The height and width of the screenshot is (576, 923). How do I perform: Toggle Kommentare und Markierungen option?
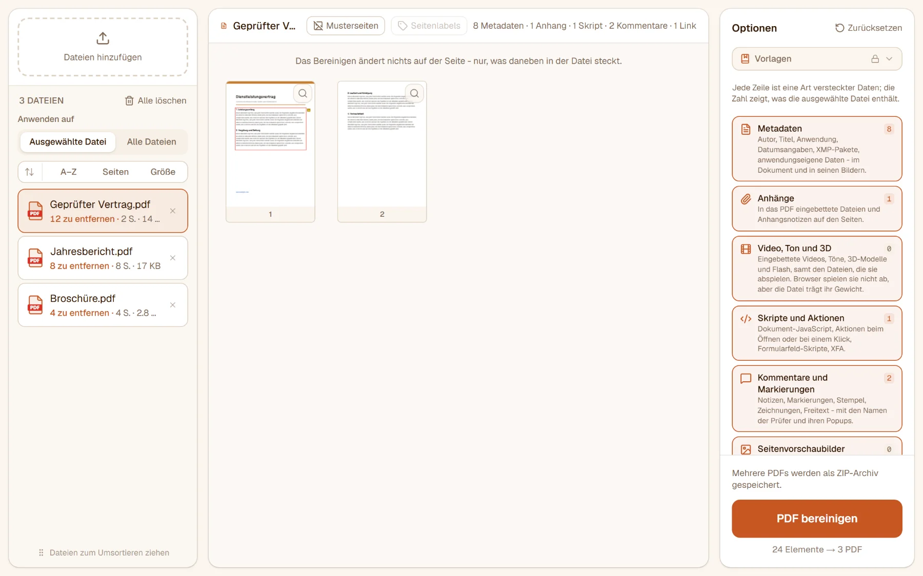point(817,398)
